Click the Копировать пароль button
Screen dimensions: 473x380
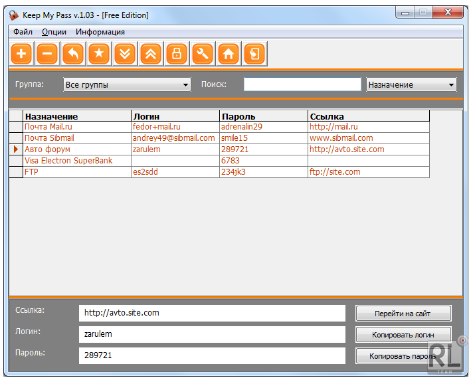(403, 356)
